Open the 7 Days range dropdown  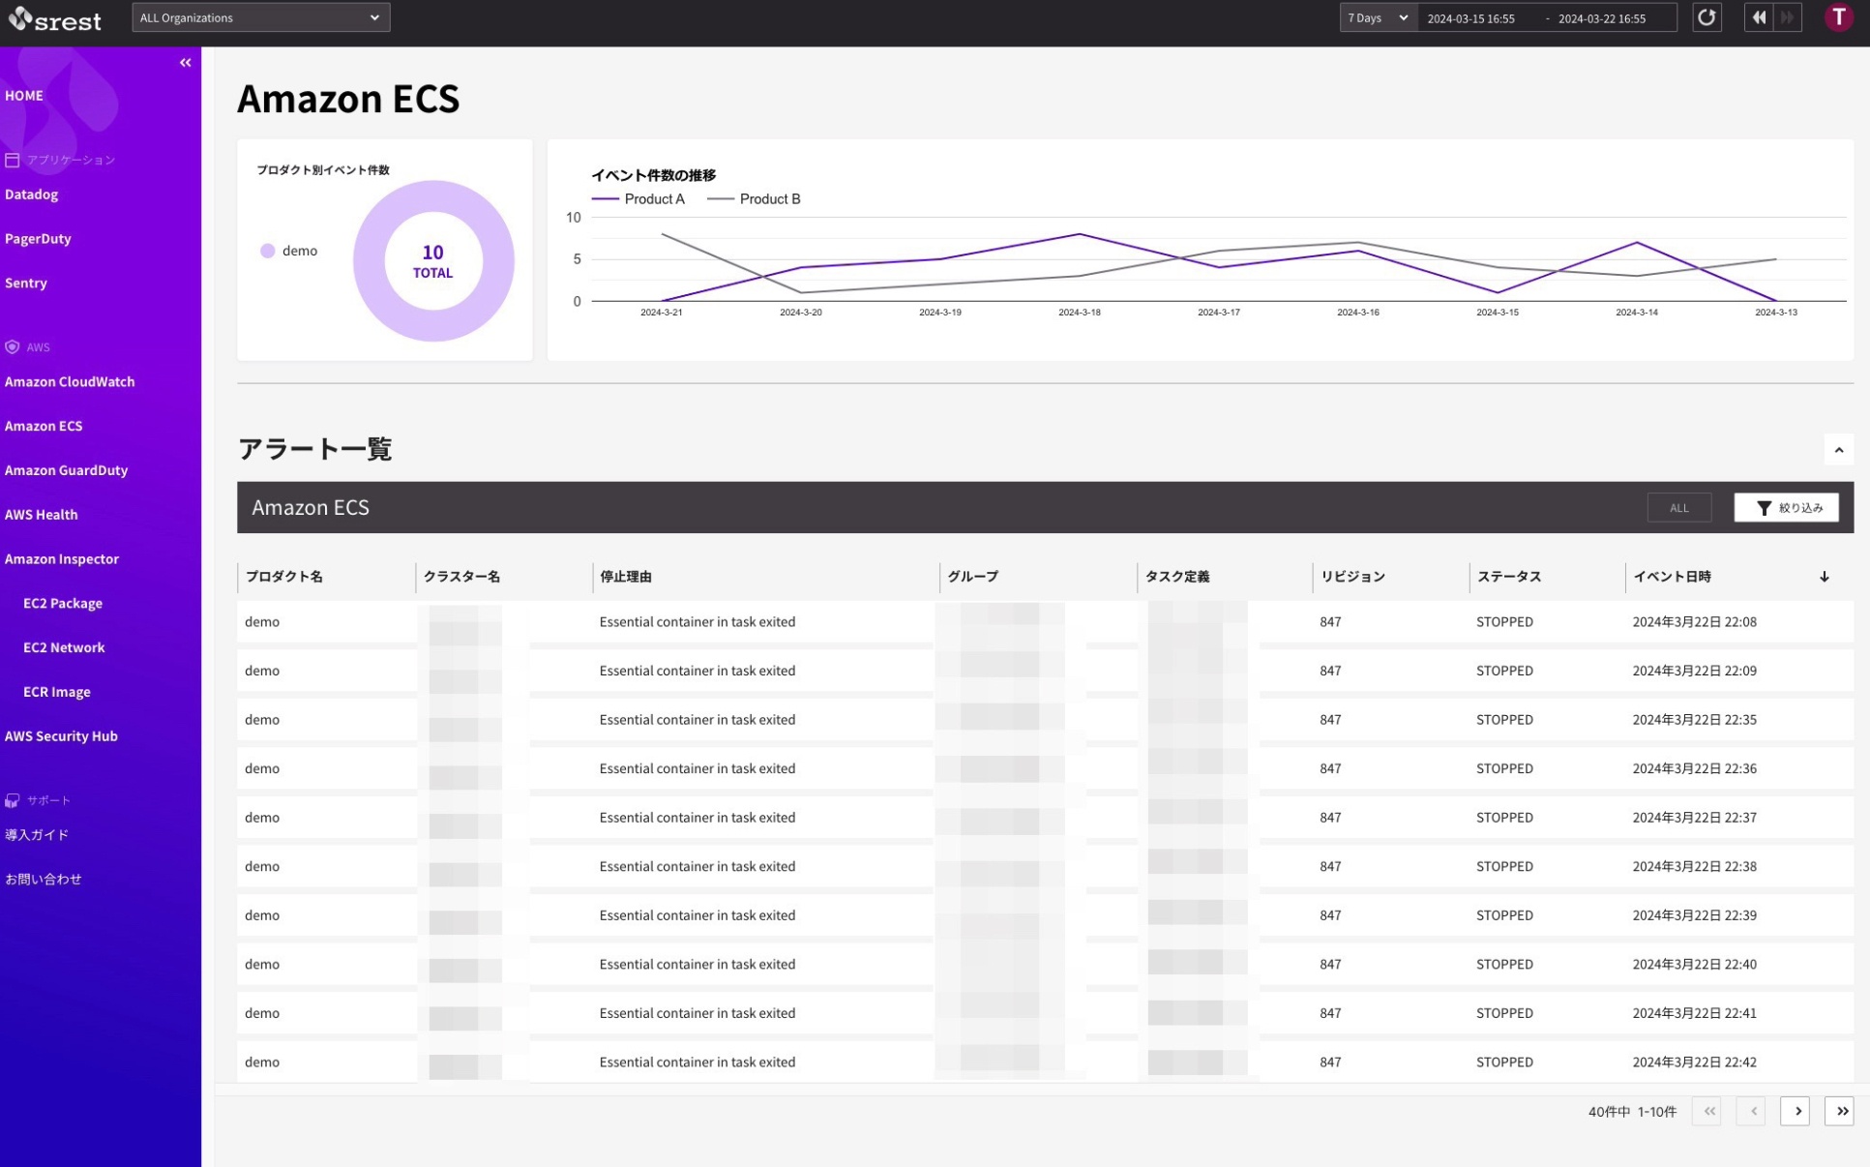click(x=1377, y=17)
